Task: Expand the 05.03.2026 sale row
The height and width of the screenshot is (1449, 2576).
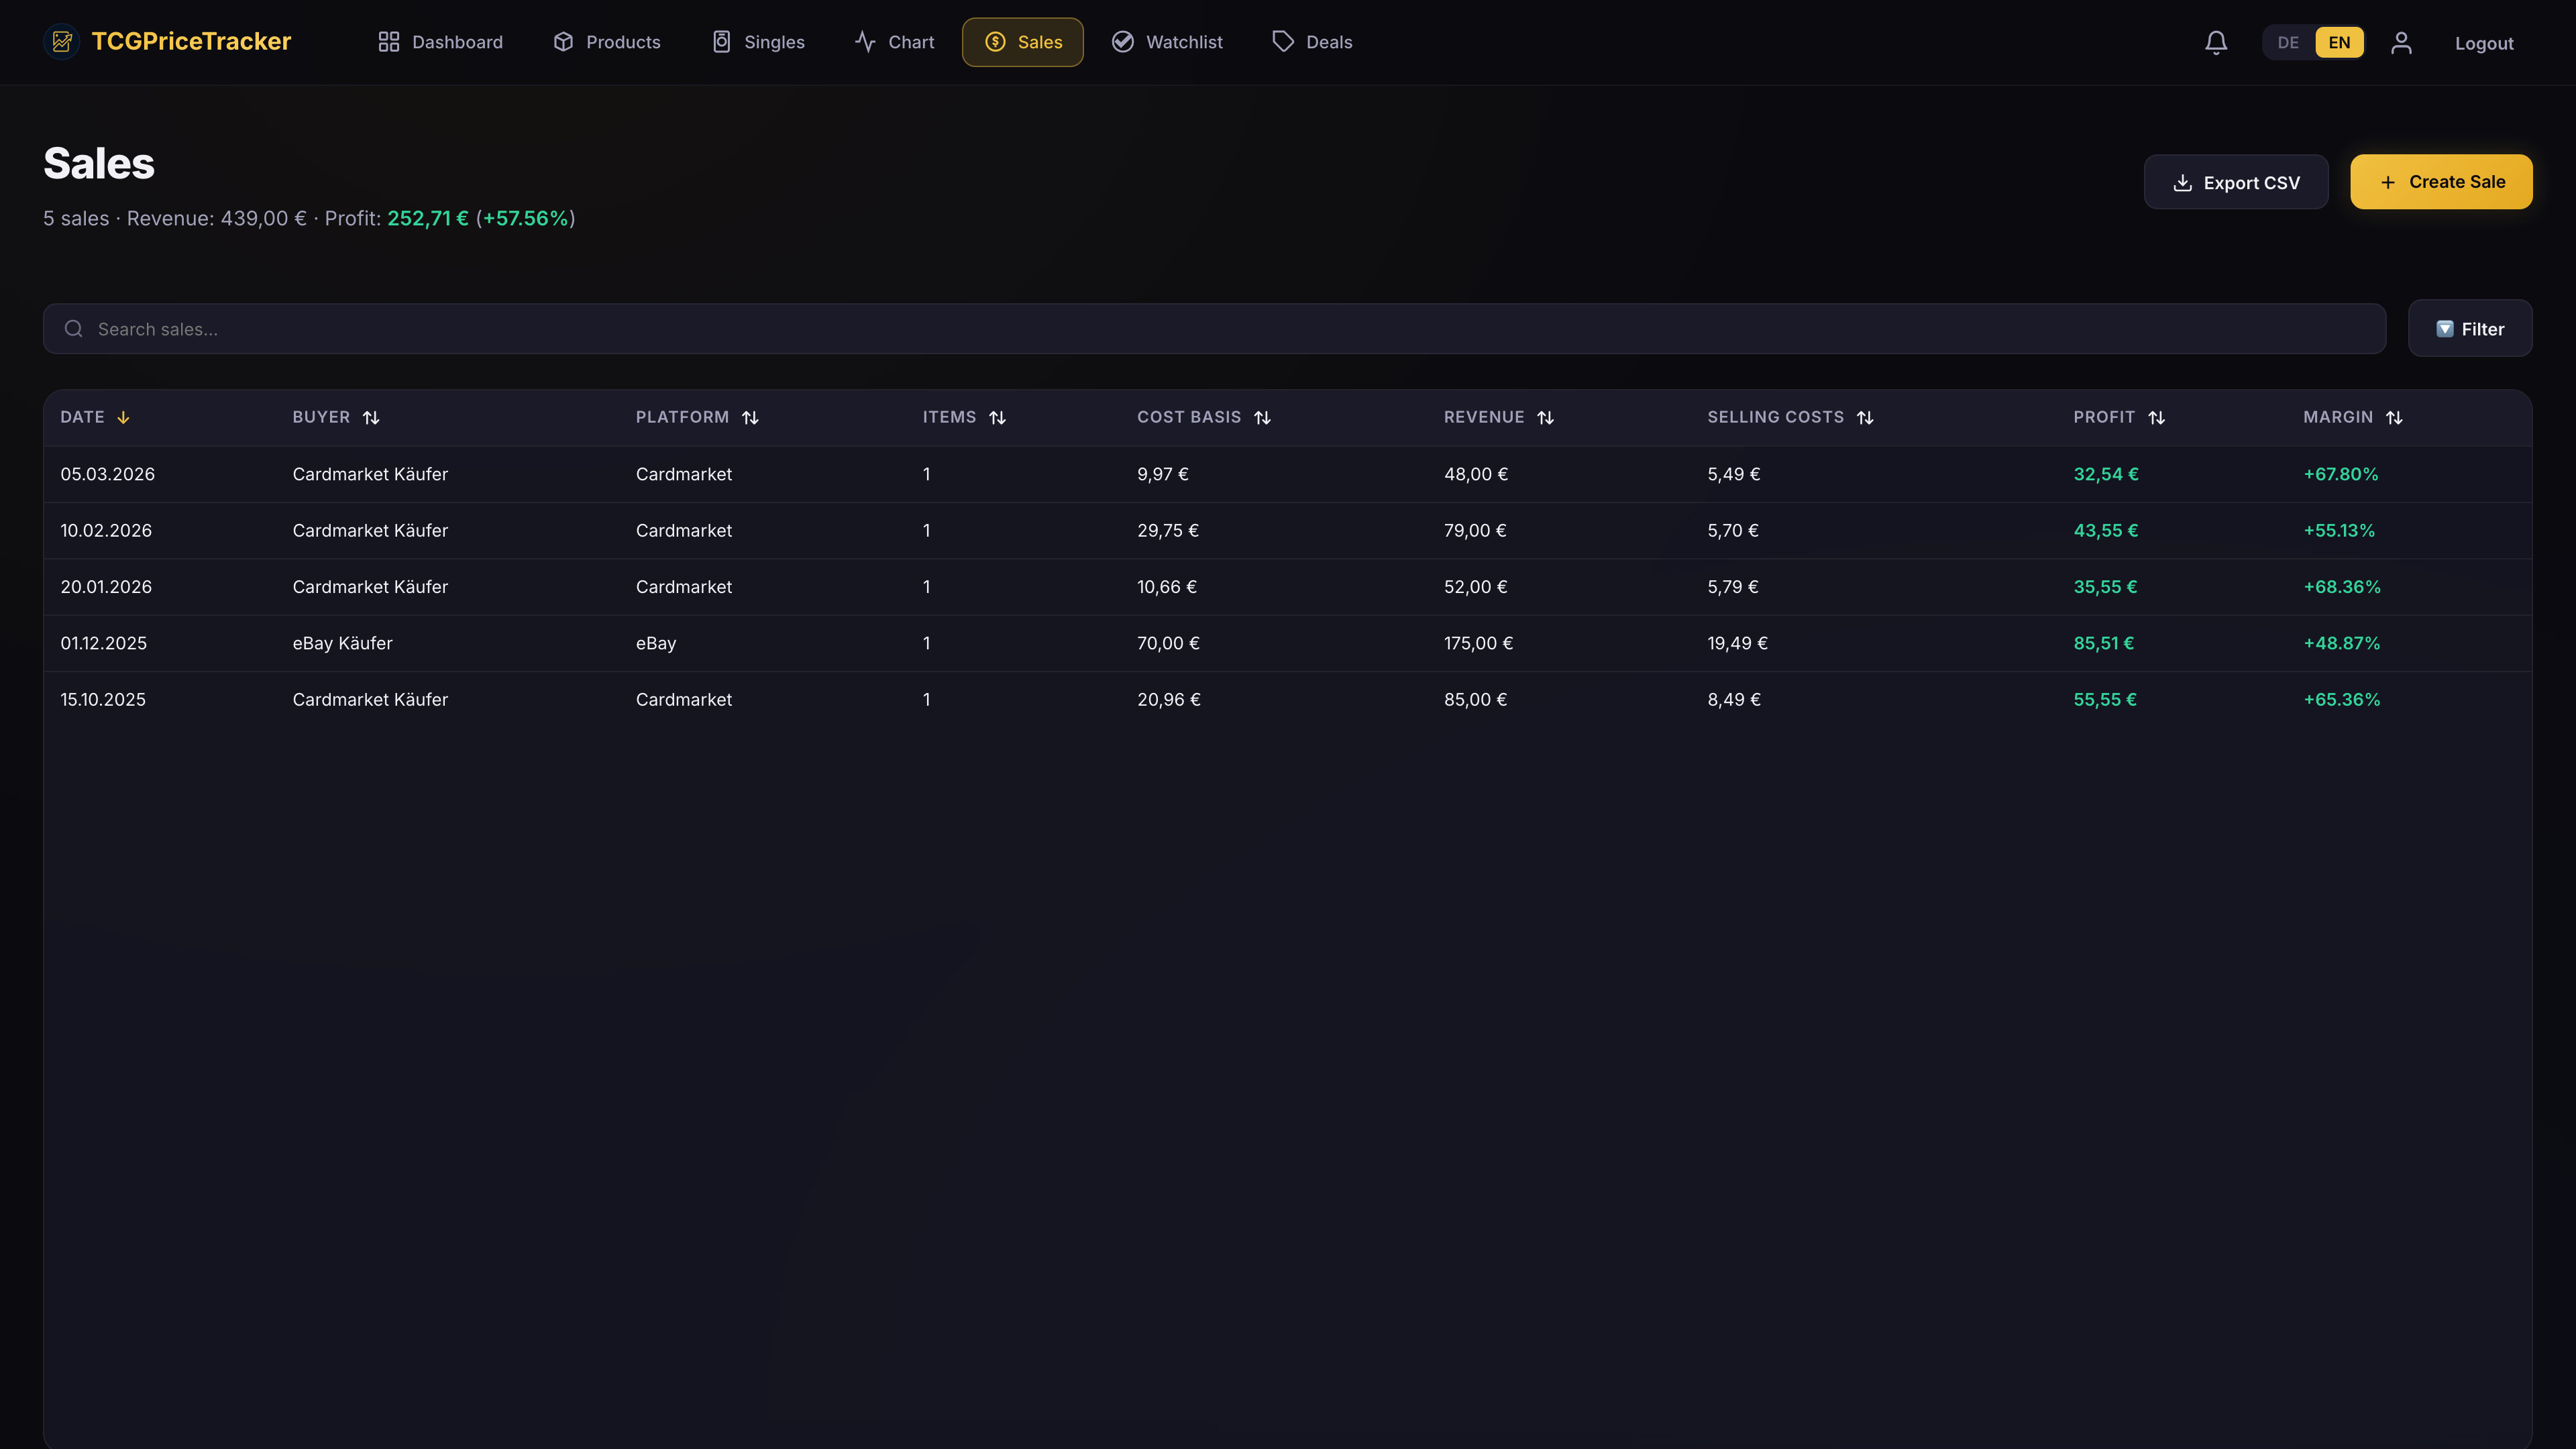Action: coord(1287,474)
